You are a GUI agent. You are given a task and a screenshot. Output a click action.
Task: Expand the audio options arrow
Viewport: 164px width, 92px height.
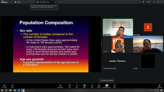(x=7, y=86)
